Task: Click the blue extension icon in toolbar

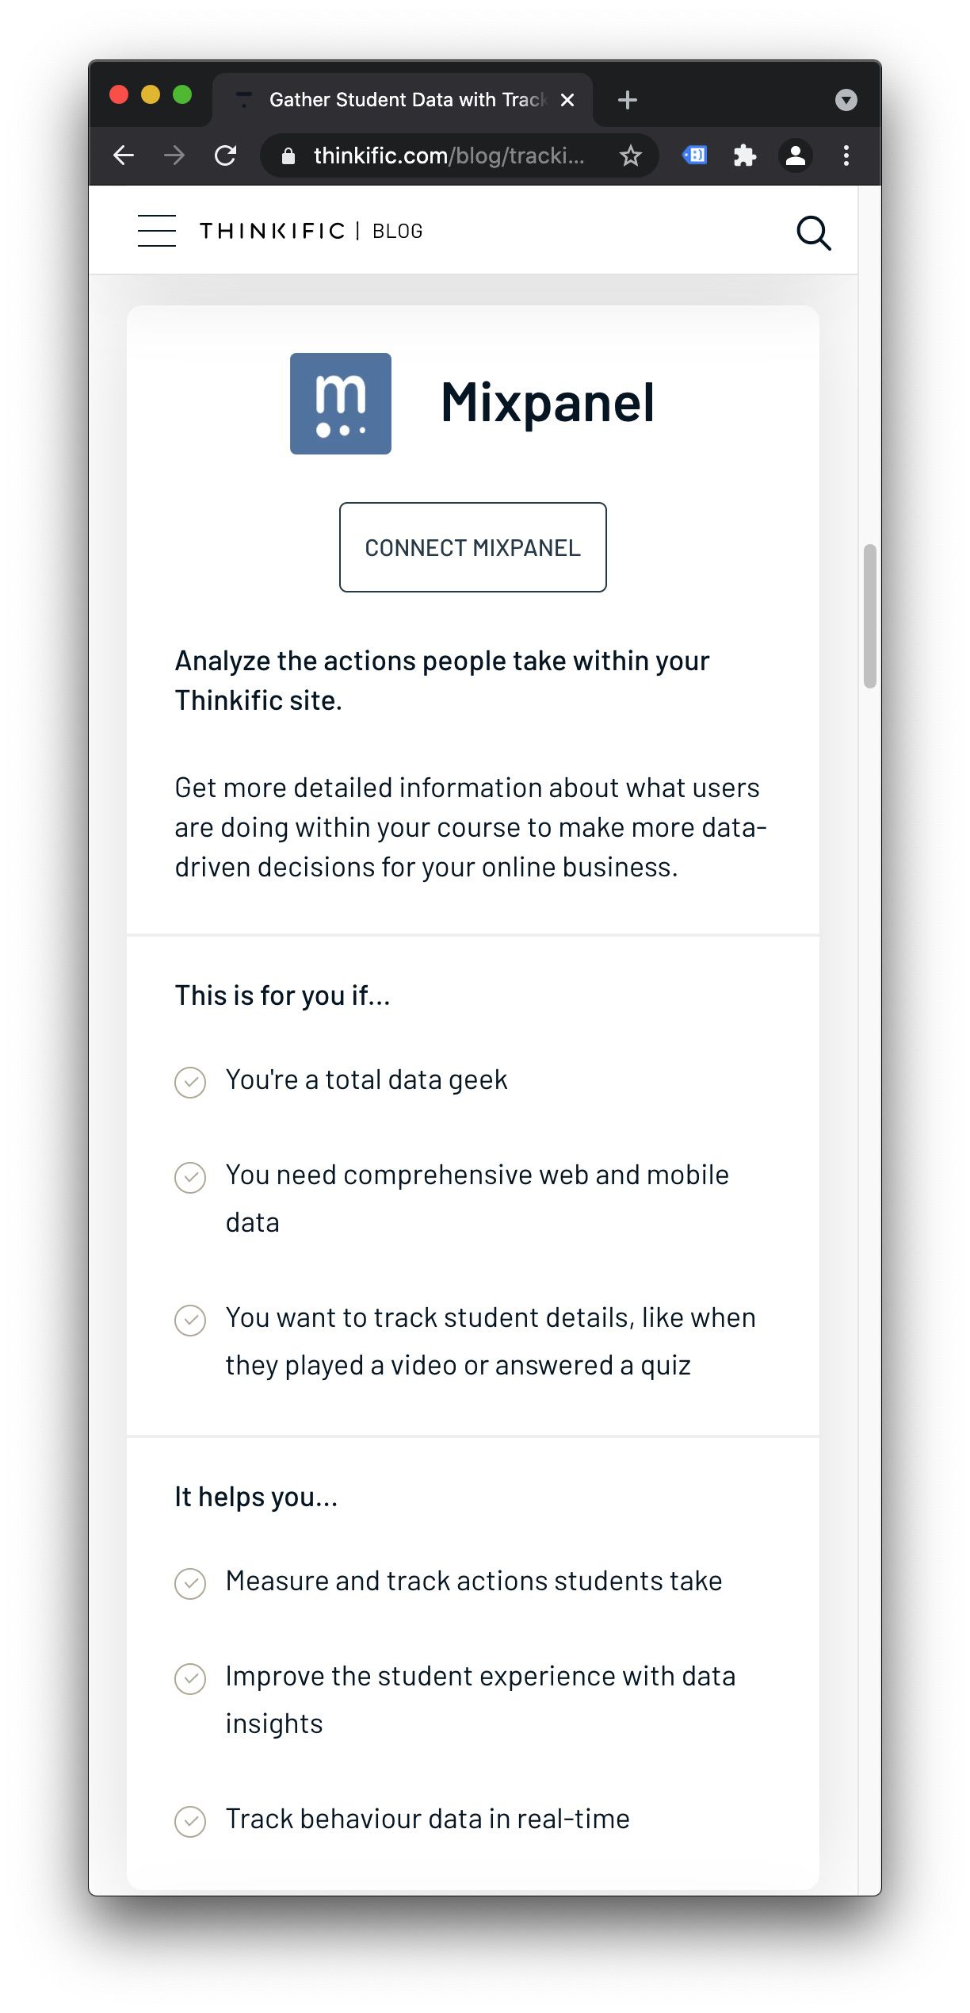Action: (x=695, y=155)
